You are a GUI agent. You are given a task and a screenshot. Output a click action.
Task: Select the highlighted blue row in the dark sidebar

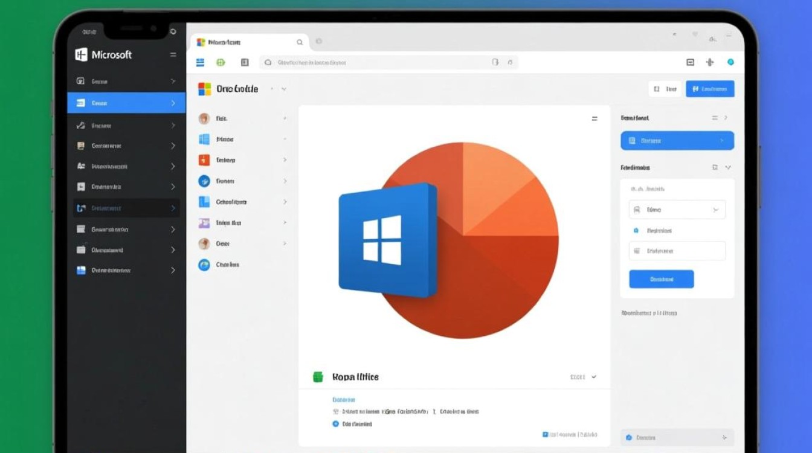point(126,103)
